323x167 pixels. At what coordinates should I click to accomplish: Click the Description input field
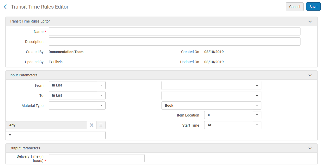pos(174,41)
